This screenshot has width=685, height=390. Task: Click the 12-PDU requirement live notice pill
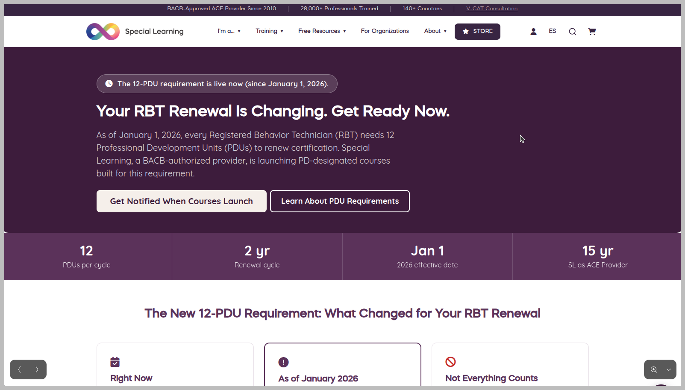(x=217, y=84)
